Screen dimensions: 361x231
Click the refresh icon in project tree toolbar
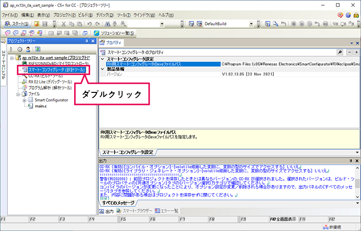click(38, 49)
